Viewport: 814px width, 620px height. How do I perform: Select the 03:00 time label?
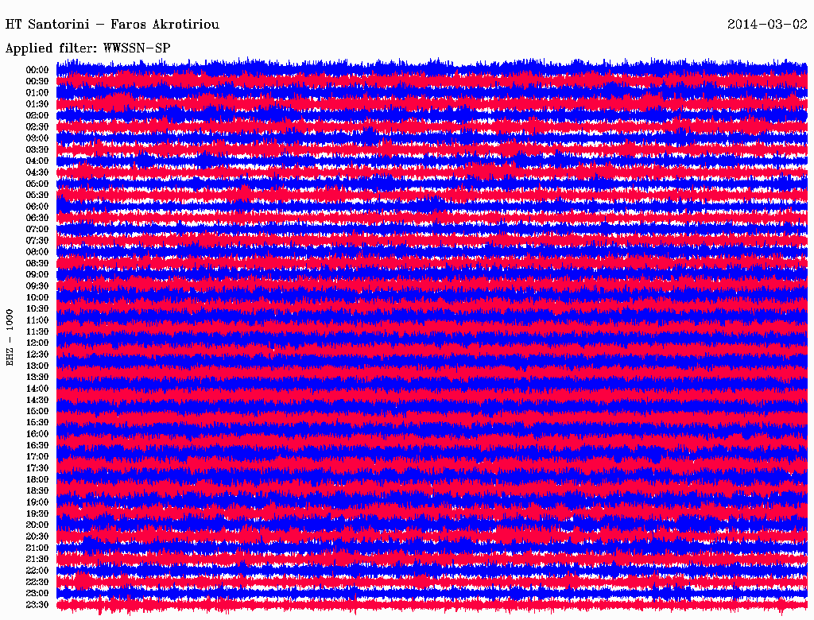(37, 138)
